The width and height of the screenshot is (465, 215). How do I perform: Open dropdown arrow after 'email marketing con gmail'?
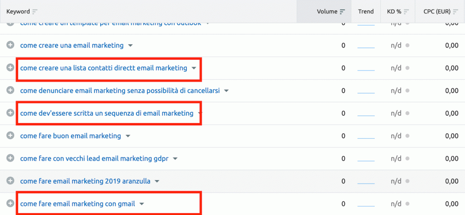coord(142,204)
